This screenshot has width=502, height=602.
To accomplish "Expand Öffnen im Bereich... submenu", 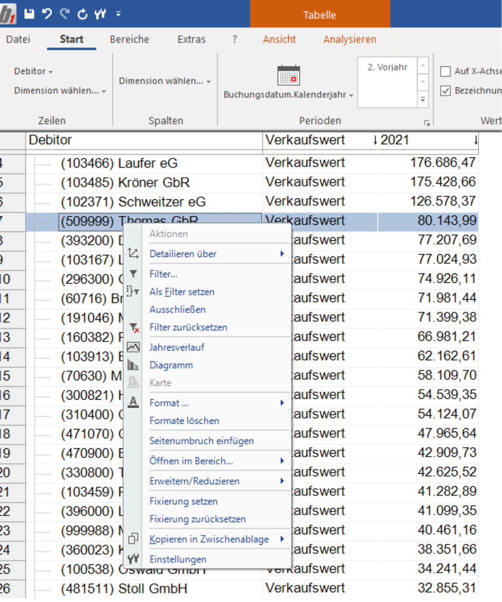I will coord(217,461).
